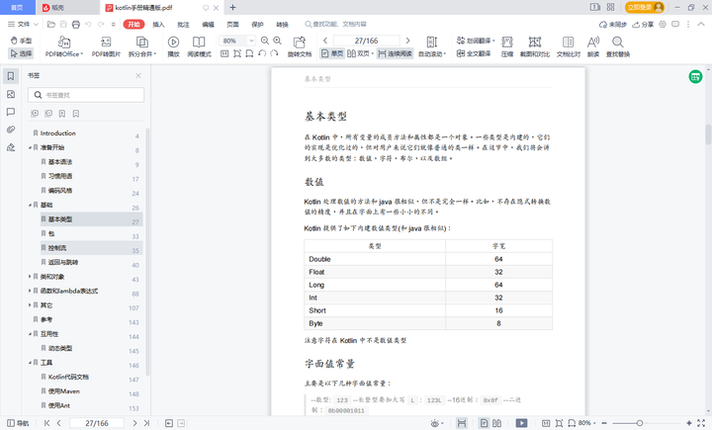Start slideshow playback (播放)
712x430 pixels.
[x=173, y=46]
